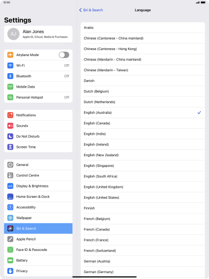Screen dimensions: 209x279
Task: Select English (United Kingdom) language
Action: point(143,187)
